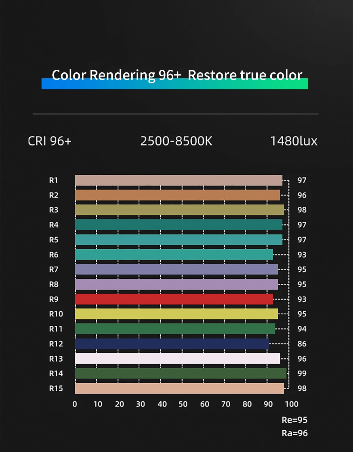Click the 'R14' row label
Screen dimensions: 353x452
(x=56, y=373)
